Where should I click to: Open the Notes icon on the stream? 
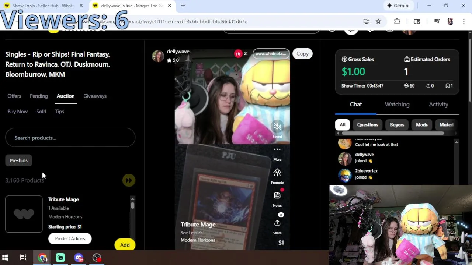click(x=277, y=195)
